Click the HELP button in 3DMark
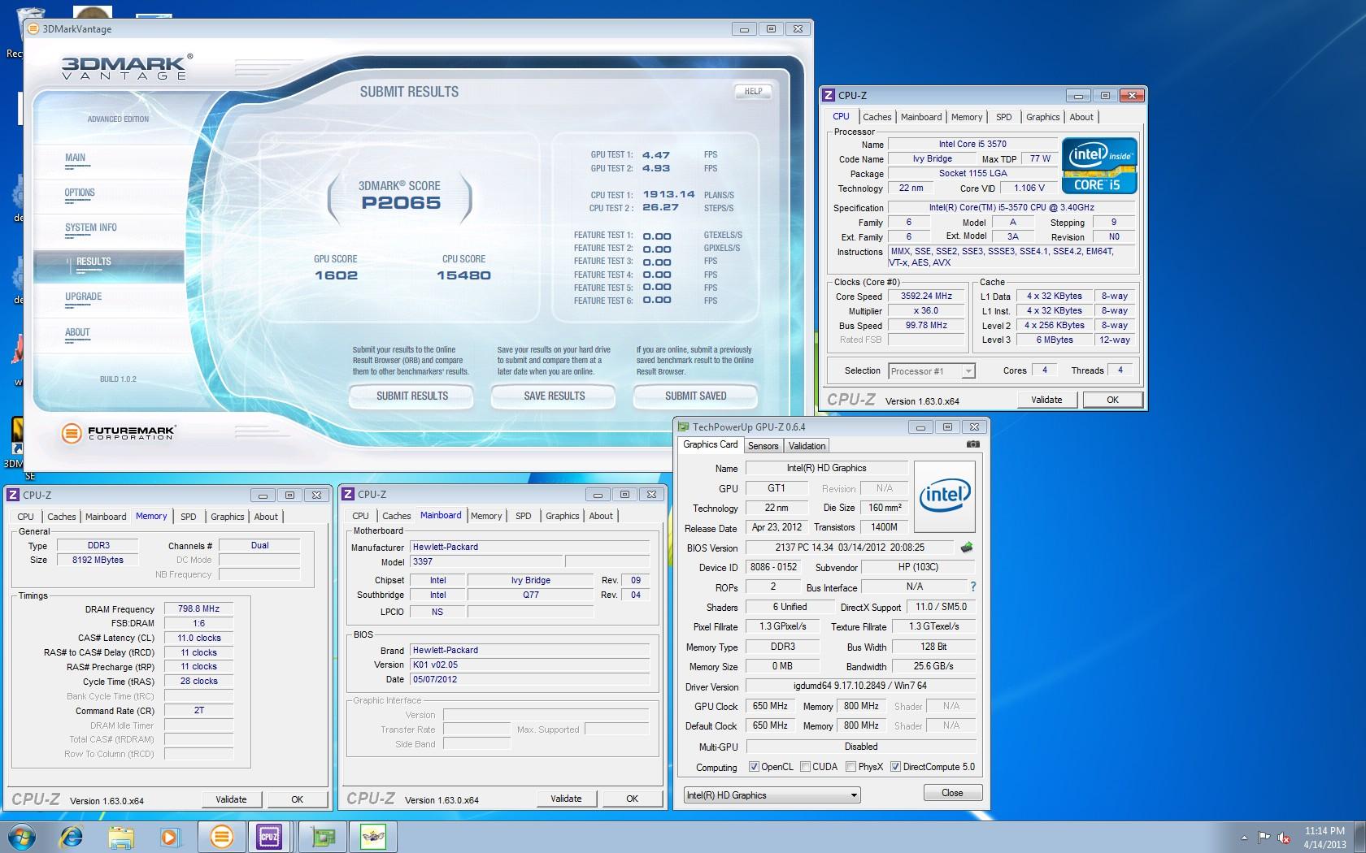1366x853 pixels. coord(754,92)
